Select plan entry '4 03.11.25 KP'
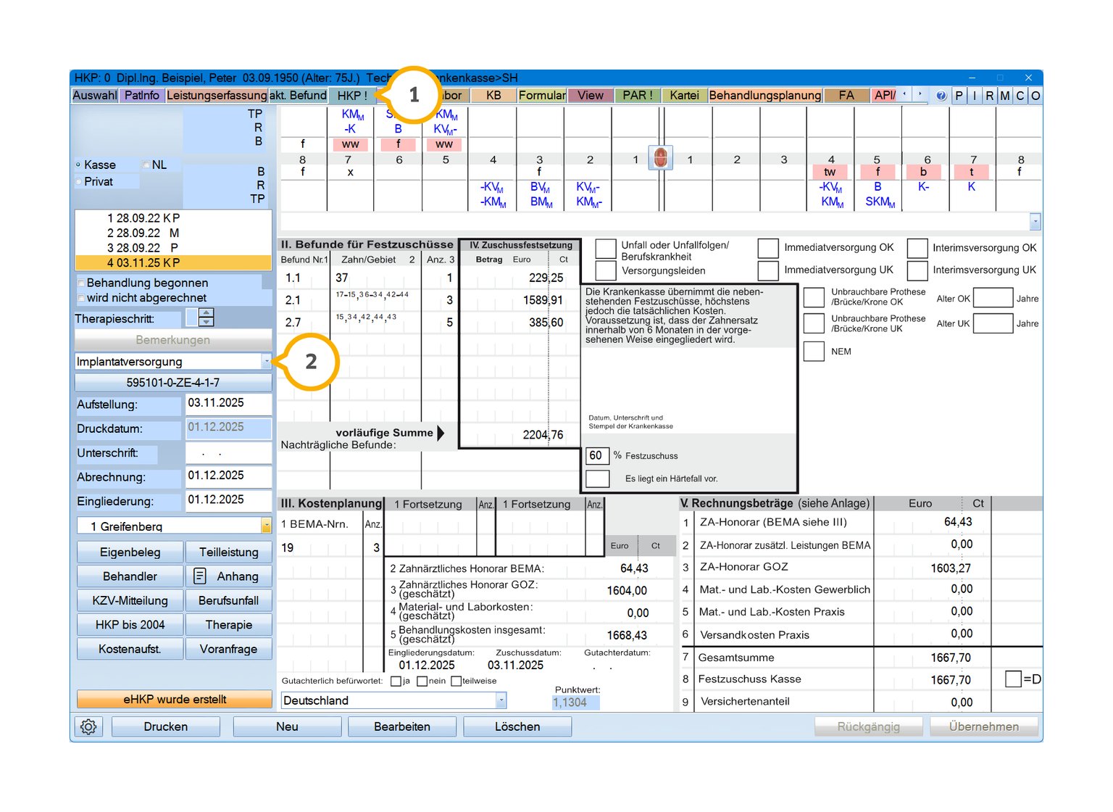Viewport: 1113px width, 812px height. pyautogui.click(x=173, y=262)
